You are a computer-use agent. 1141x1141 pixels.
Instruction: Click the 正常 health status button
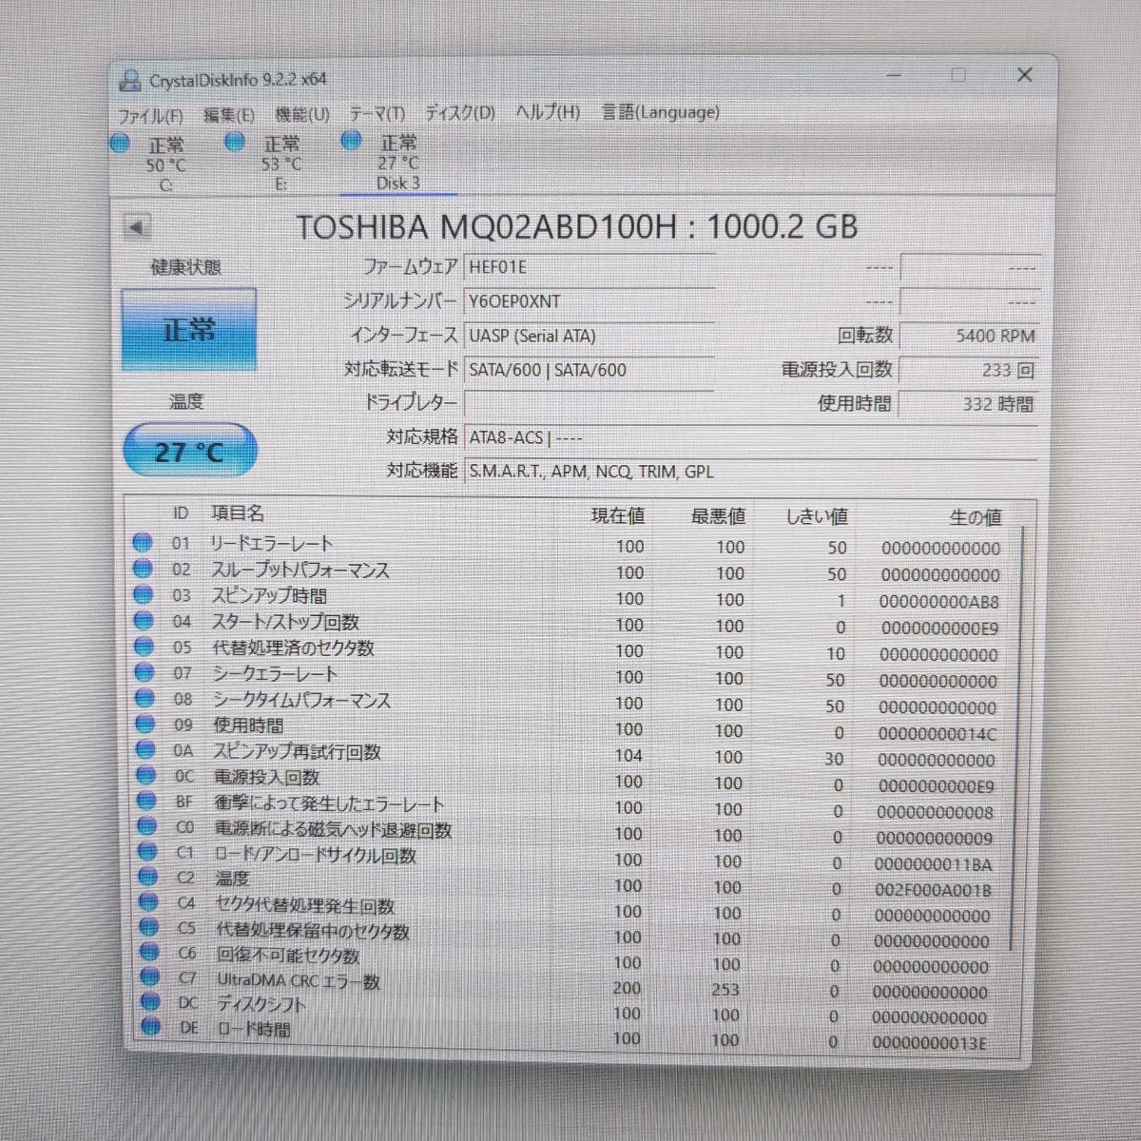tap(189, 330)
